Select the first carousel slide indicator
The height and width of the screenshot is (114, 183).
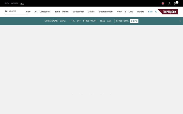point(76,94)
